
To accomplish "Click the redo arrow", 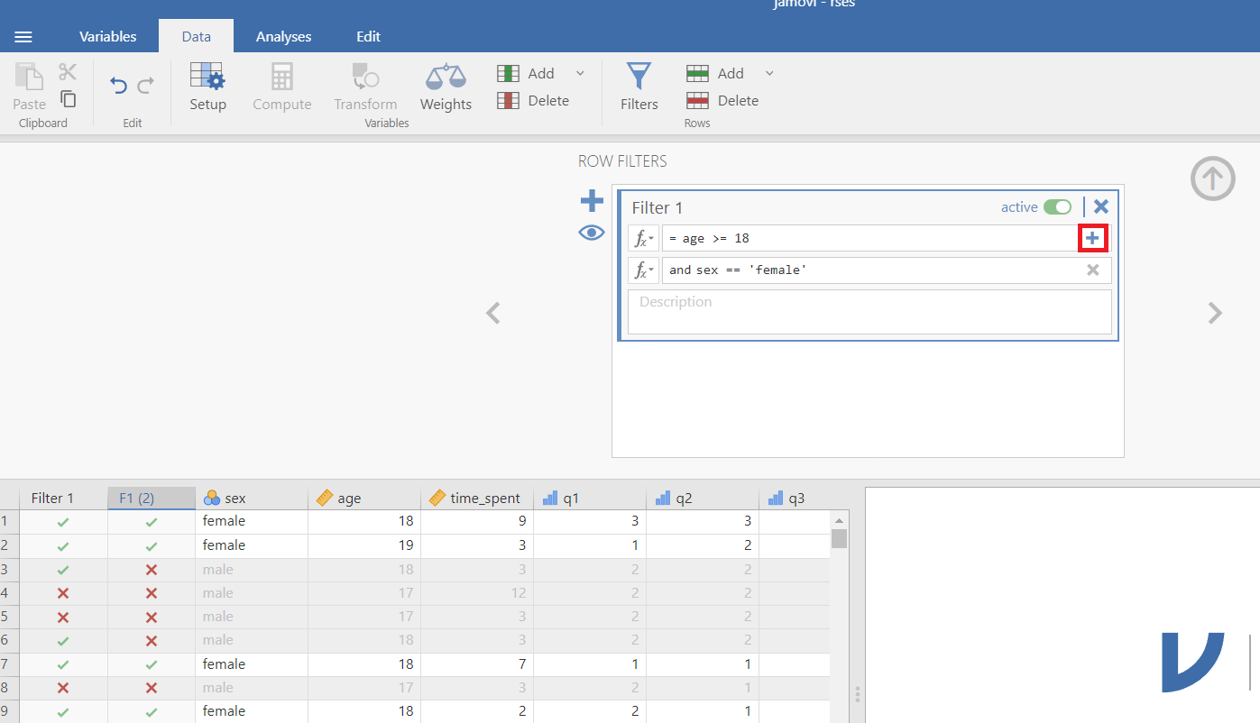I will coord(145,86).
